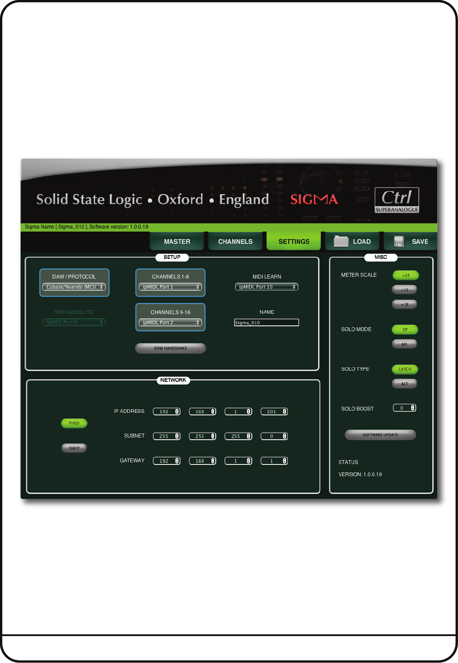Click the 'SOLO TYPE' label

click(355, 369)
